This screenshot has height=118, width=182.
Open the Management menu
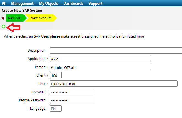22,3
